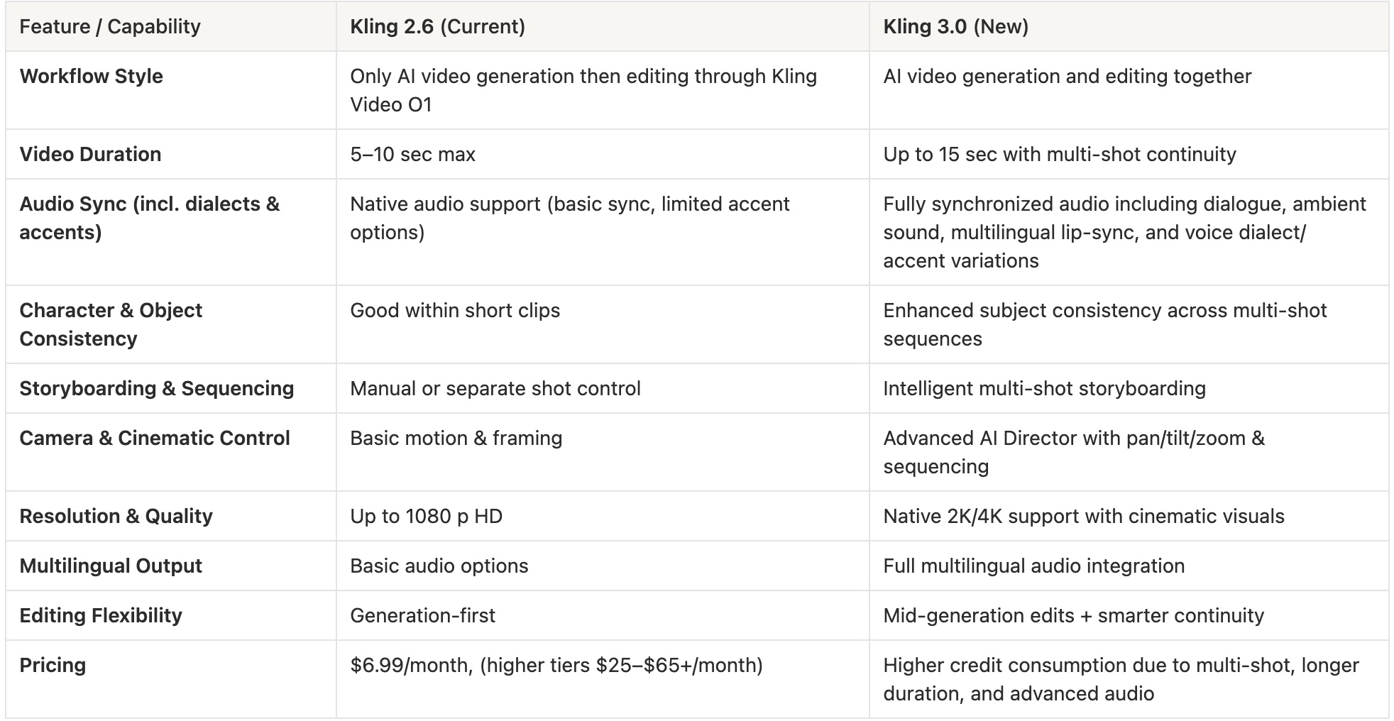
Task: Select the "Workflow Style" row label
Action: coord(92,77)
